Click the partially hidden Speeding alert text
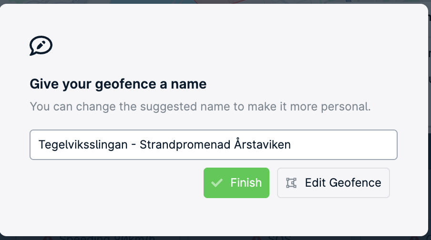This screenshot has width=431, height=240. point(107,238)
